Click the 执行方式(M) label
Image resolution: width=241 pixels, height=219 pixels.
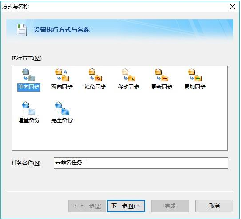coord(27,58)
